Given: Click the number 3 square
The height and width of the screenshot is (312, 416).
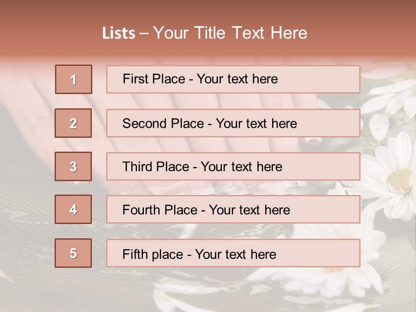Looking at the screenshot, I should (73, 166).
